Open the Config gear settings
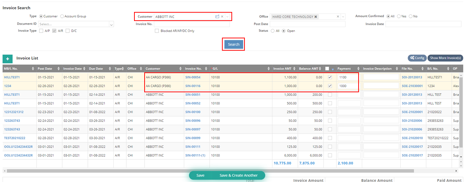 pyautogui.click(x=417, y=58)
